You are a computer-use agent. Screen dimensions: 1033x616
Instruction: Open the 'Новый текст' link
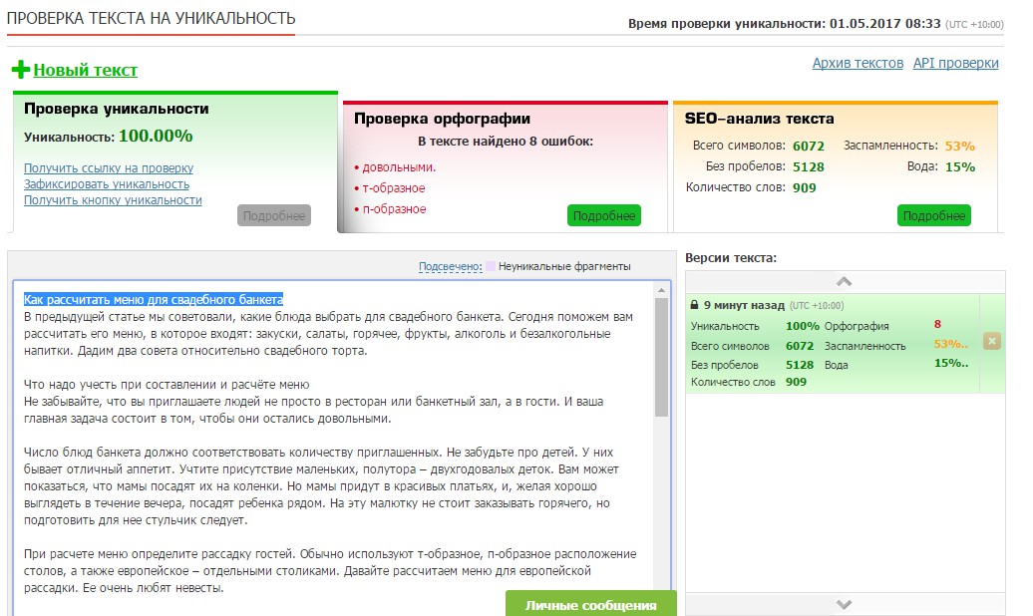pyautogui.click(x=86, y=70)
